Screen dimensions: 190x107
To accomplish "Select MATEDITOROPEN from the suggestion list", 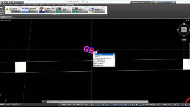I will point(103,60).
